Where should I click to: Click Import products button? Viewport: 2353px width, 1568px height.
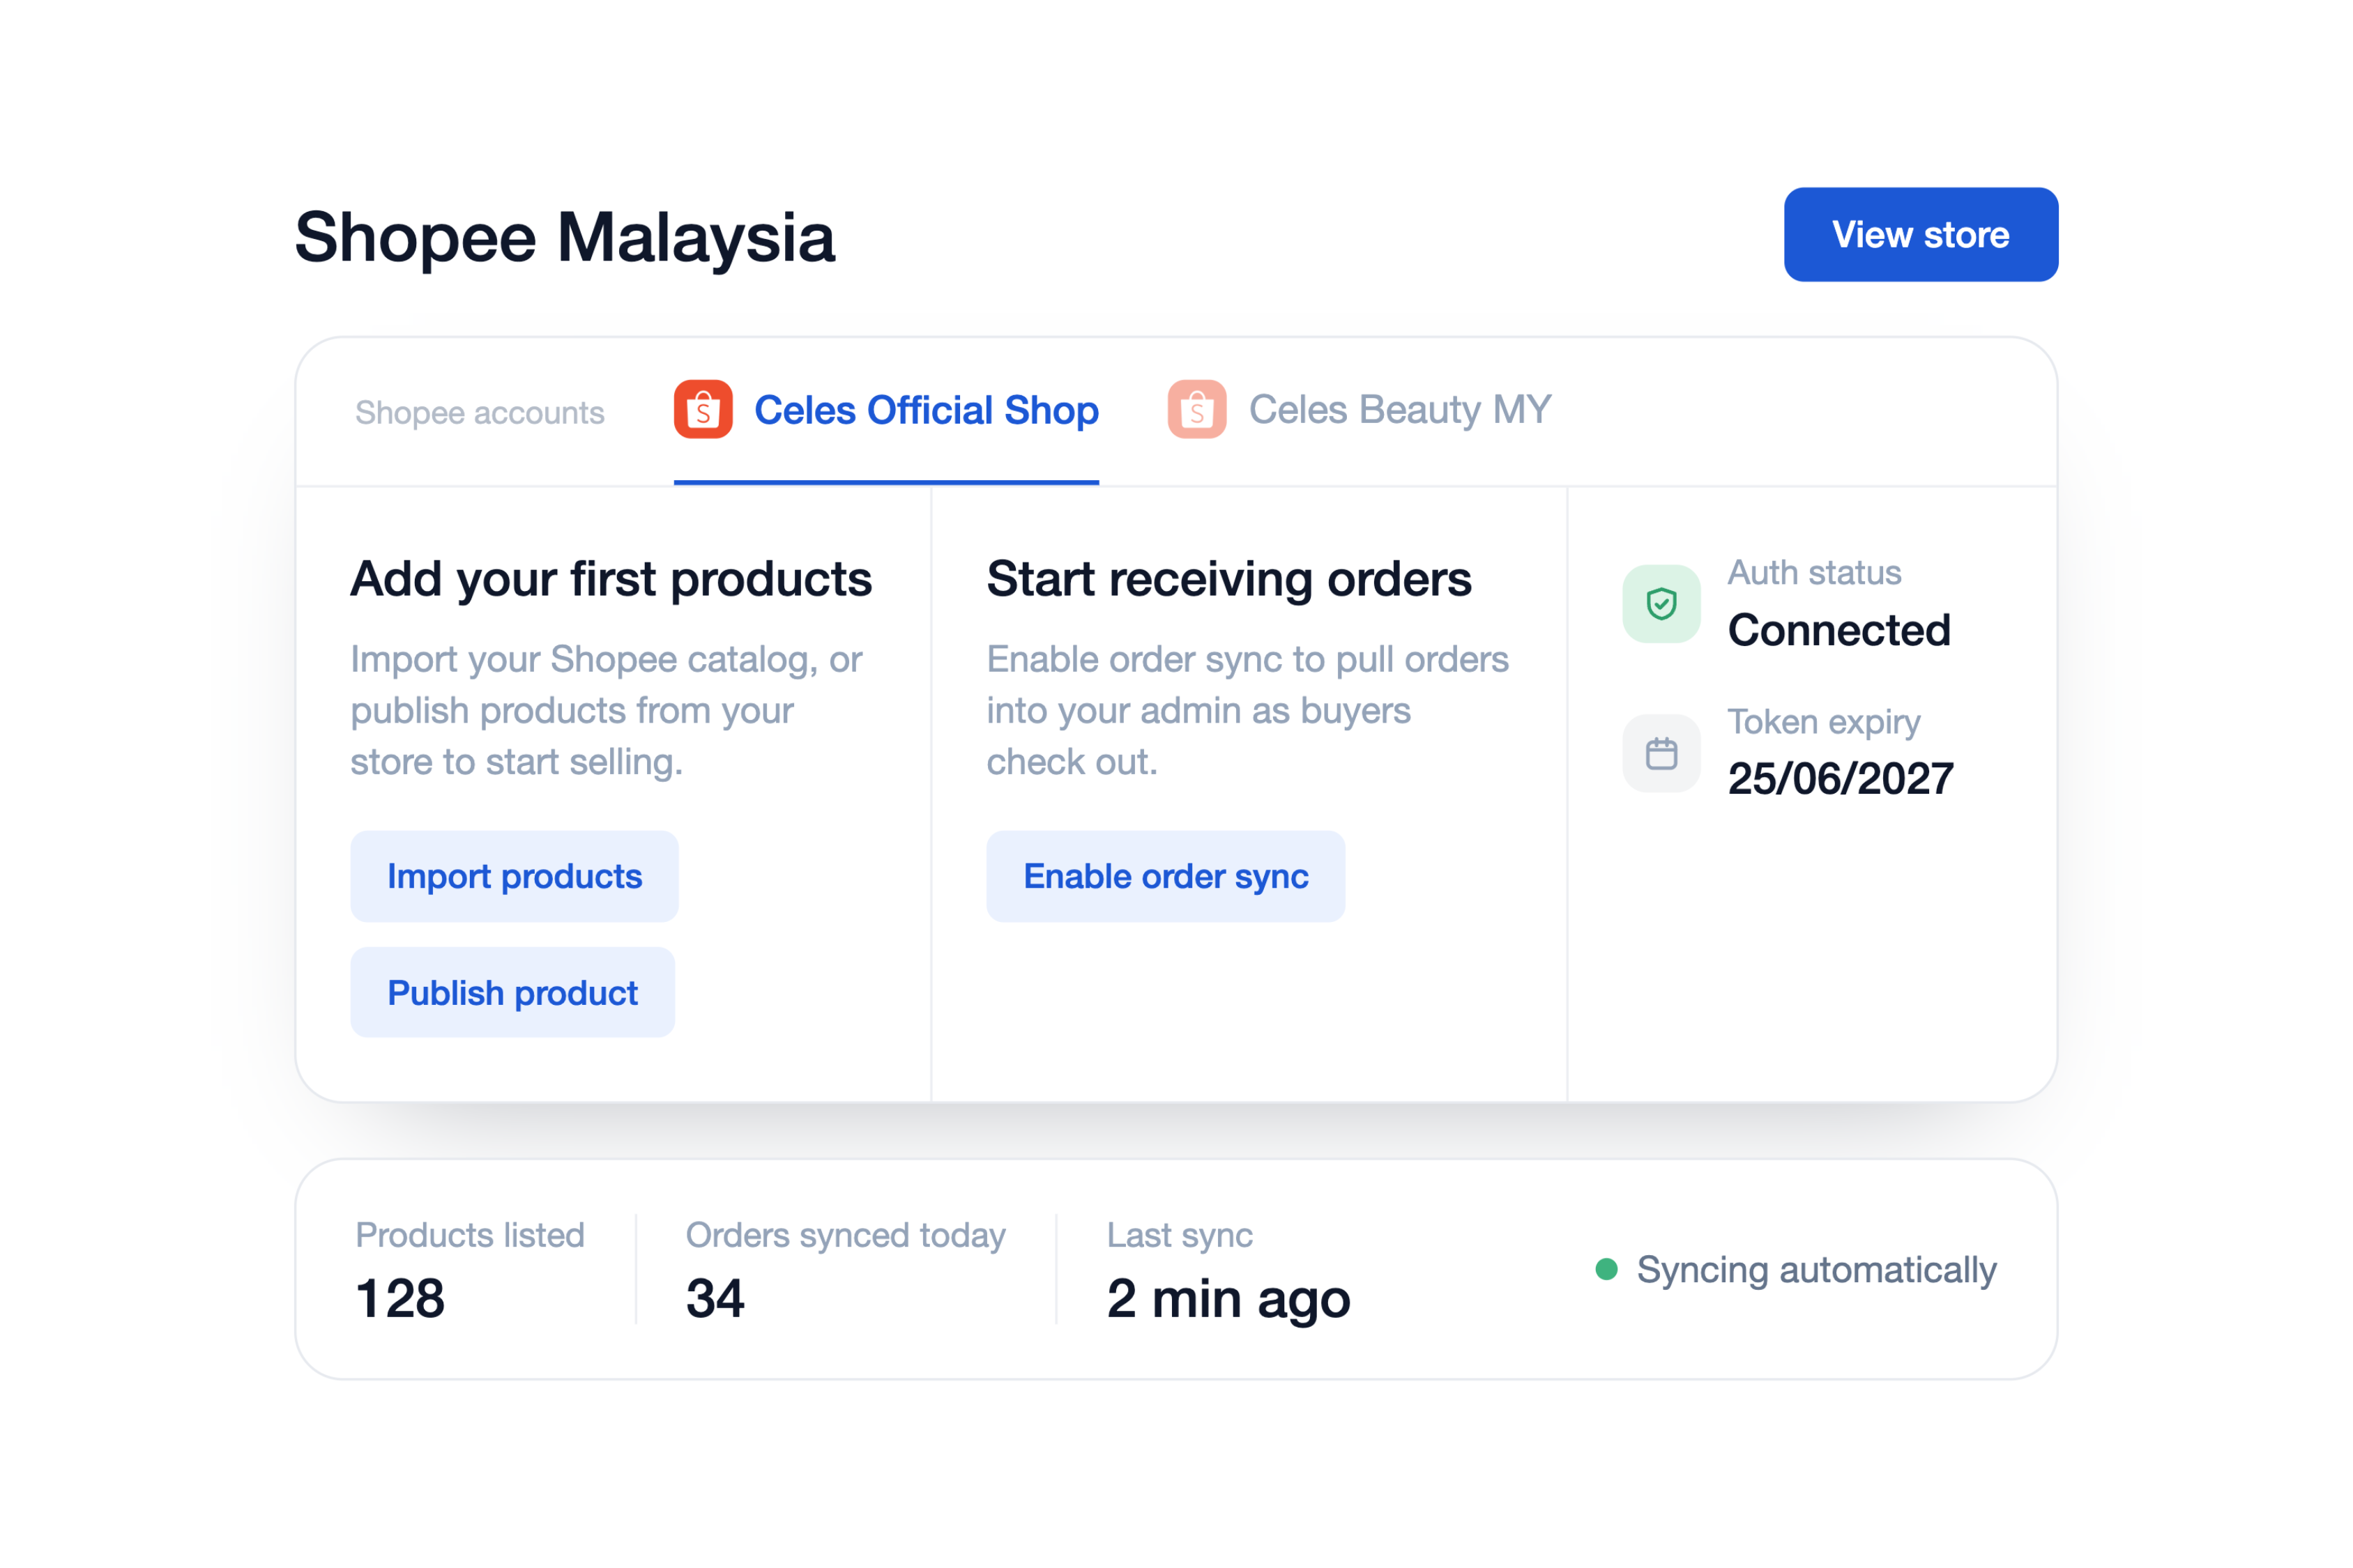tap(515, 876)
